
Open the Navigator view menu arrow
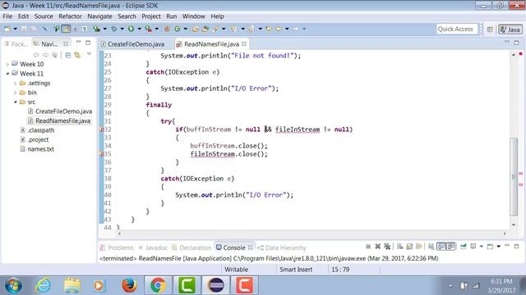click(89, 54)
